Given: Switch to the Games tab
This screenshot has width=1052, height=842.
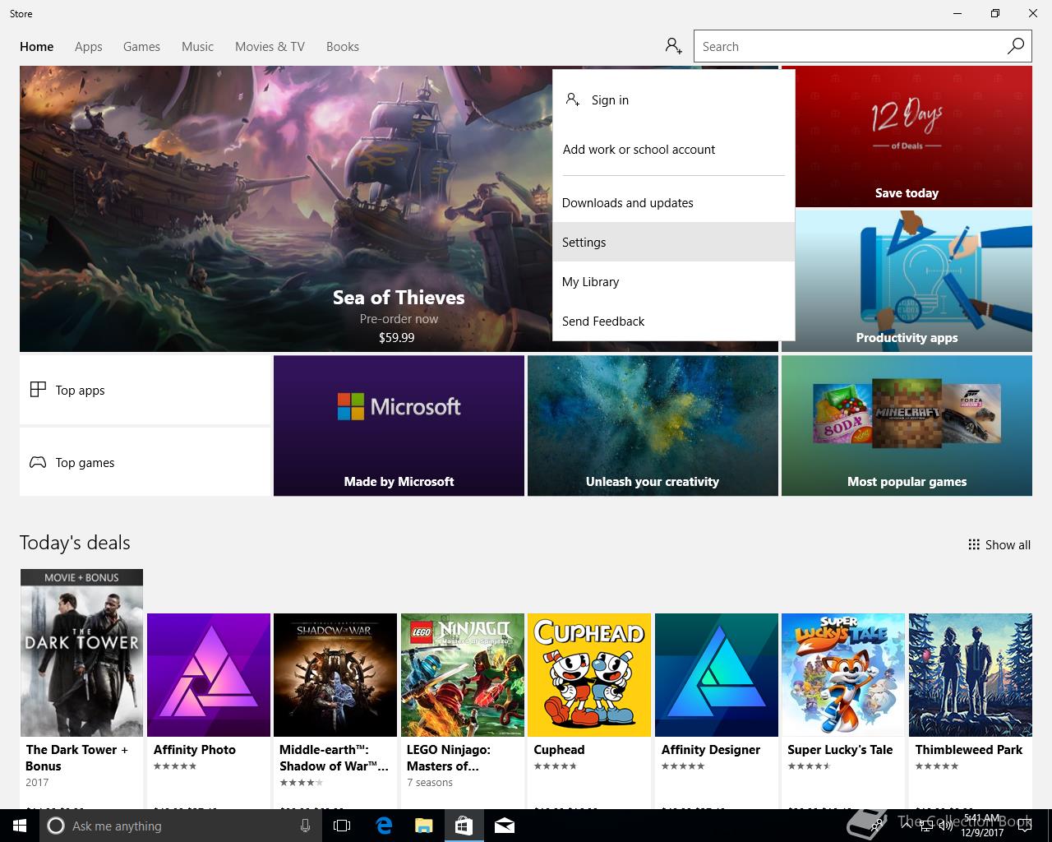Looking at the screenshot, I should click(141, 46).
